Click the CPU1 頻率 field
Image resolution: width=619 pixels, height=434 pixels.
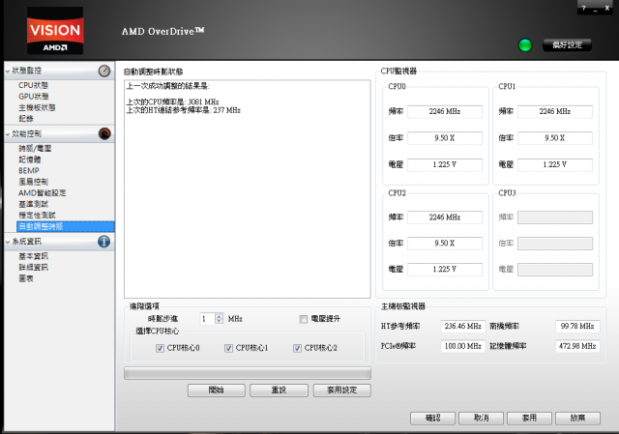click(555, 112)
